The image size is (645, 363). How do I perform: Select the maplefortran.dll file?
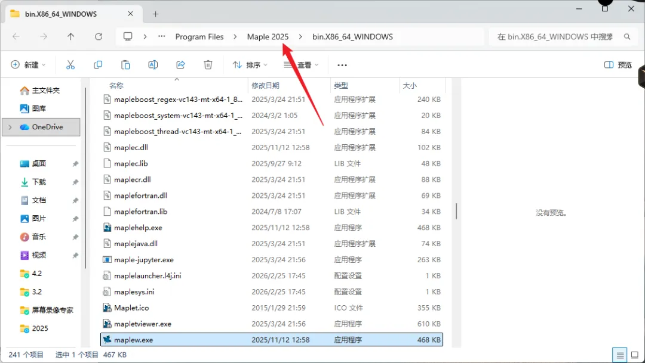click(x=272, y=196)
